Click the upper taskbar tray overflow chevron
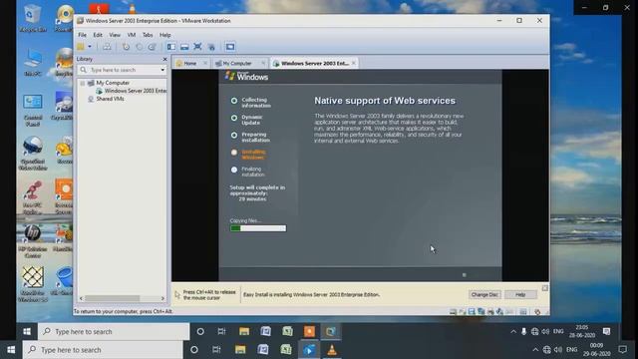Screen dimensions: 638x359 [x=513, y=331]
